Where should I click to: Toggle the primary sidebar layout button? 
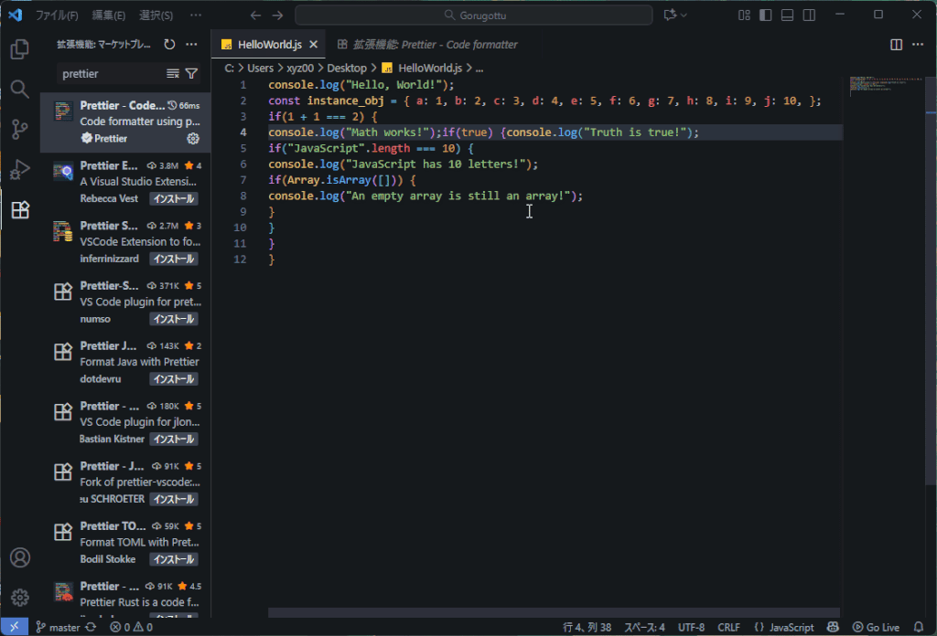tap(765, 15)
